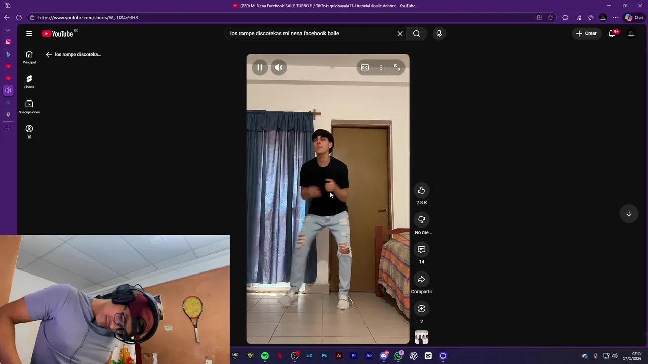The height and width of the screenshot is (364, 648).
Task: Open Shorts in the YouTube sidebar
Action: click(29, 82)
